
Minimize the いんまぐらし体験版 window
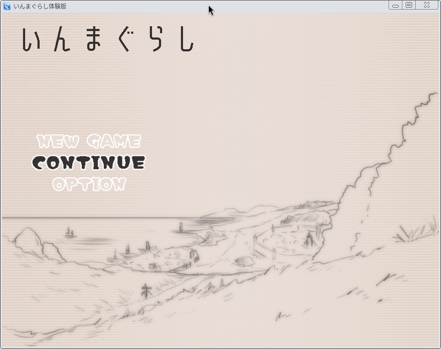(396, 5)
